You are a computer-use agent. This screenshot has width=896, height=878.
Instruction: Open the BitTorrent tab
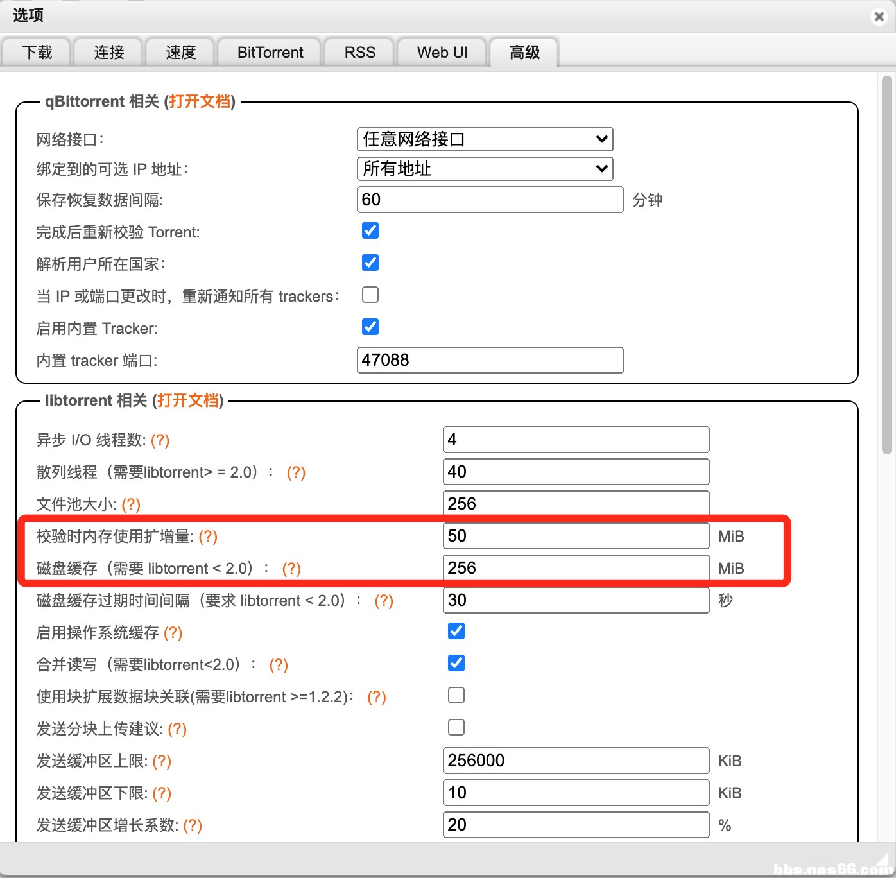270,52
